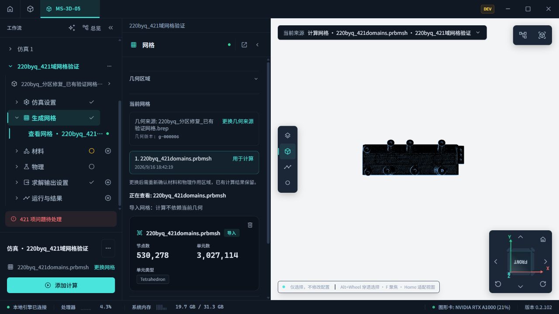Open the home icon tab
559x314 pixels.
(10, 9)
